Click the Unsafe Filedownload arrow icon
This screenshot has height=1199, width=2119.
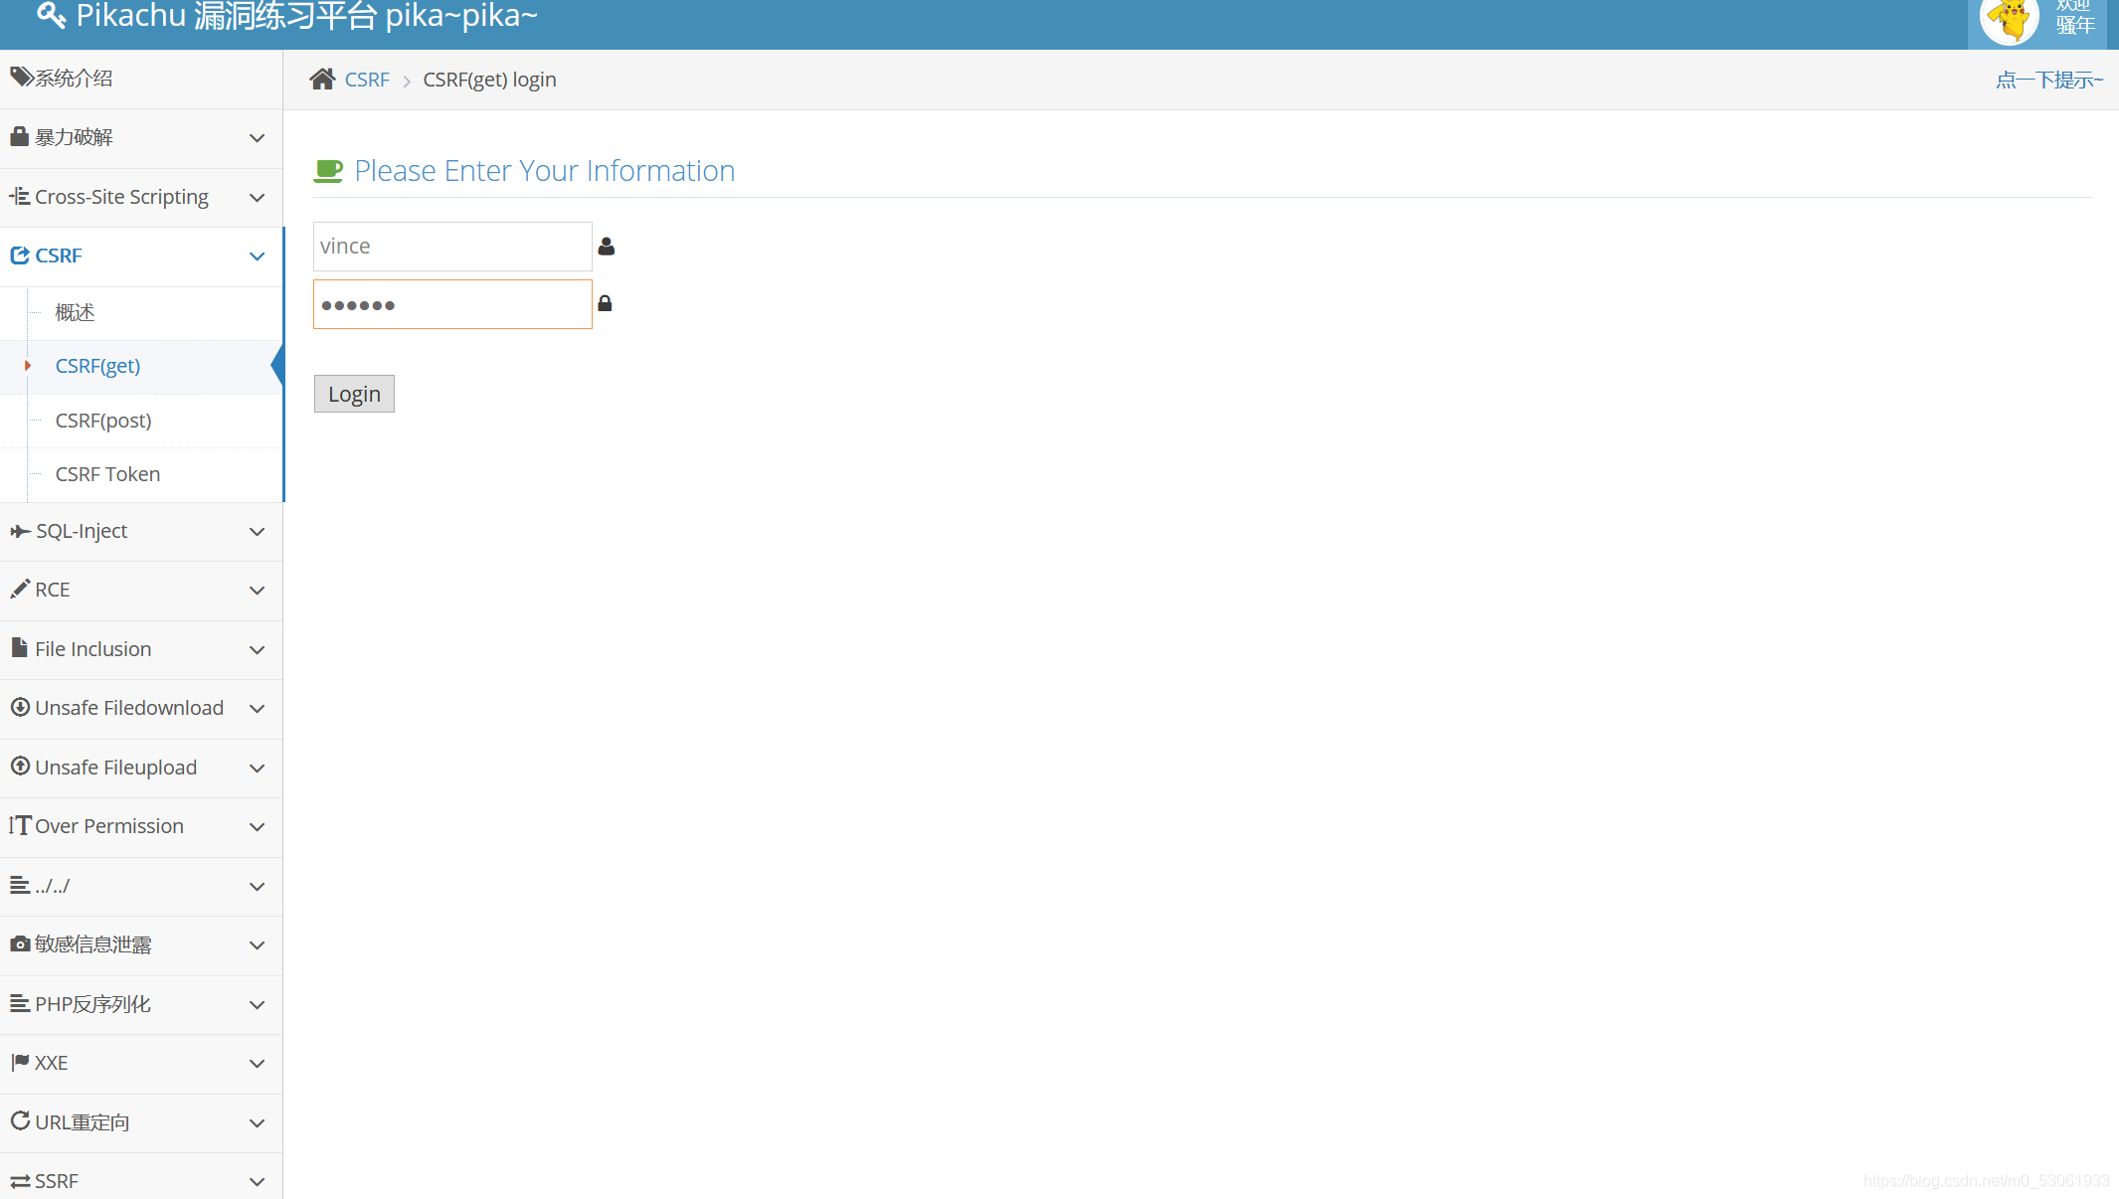point(20,707)
